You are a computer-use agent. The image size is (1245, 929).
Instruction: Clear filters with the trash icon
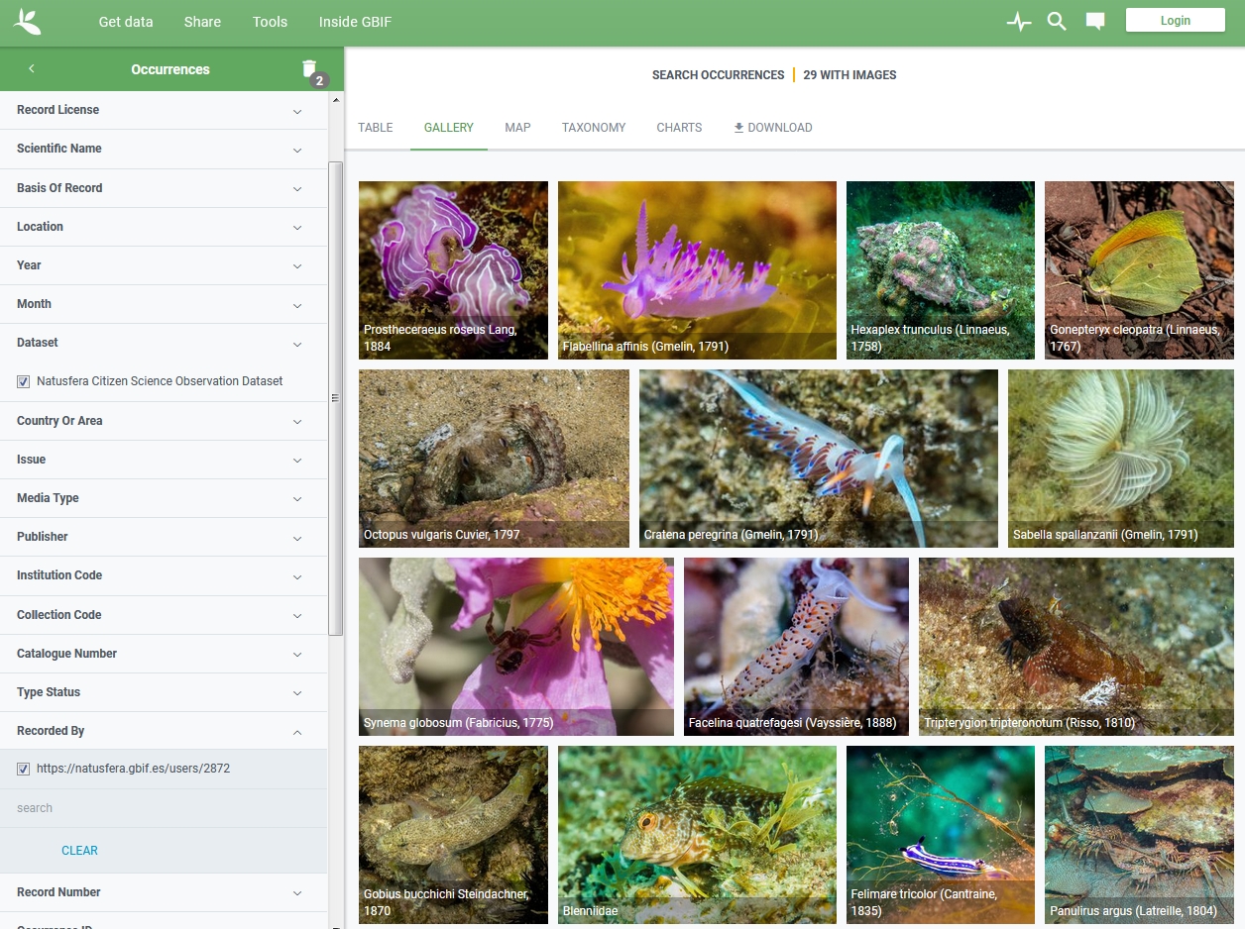[x=309, y=69]
